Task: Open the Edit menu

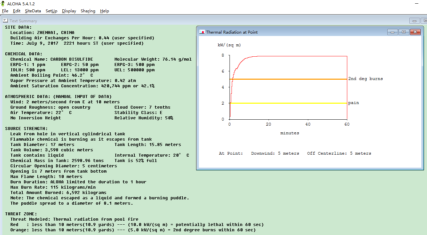Action: [17, 11]
